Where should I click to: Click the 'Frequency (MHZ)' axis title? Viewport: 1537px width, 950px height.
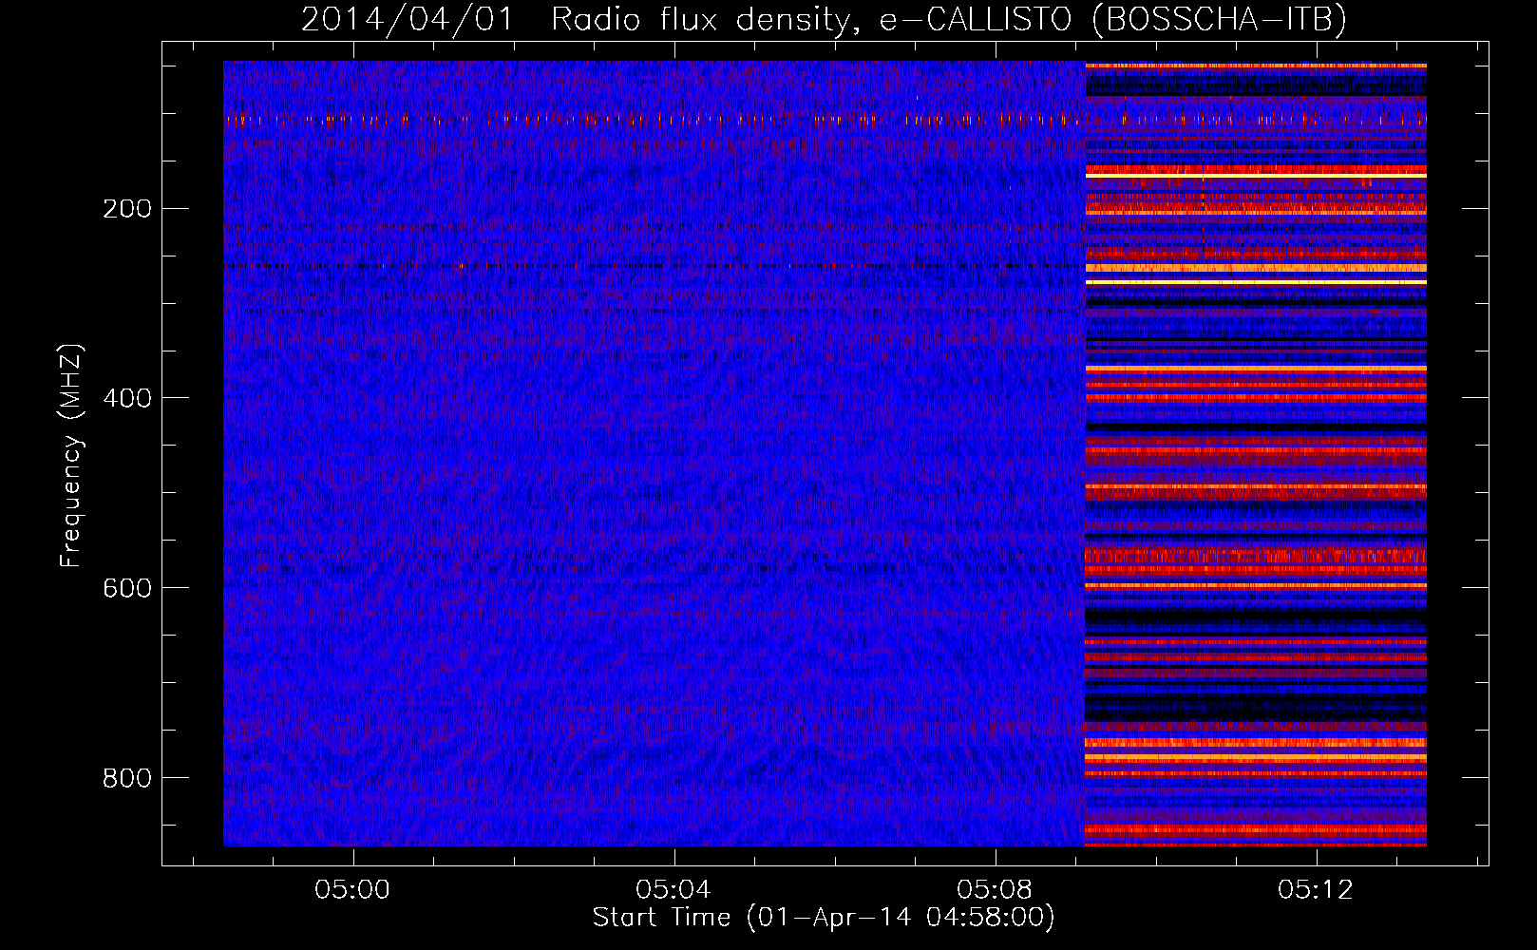71,455
